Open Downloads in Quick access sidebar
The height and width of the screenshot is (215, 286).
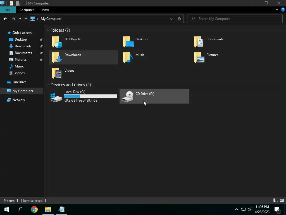point(23,46)
